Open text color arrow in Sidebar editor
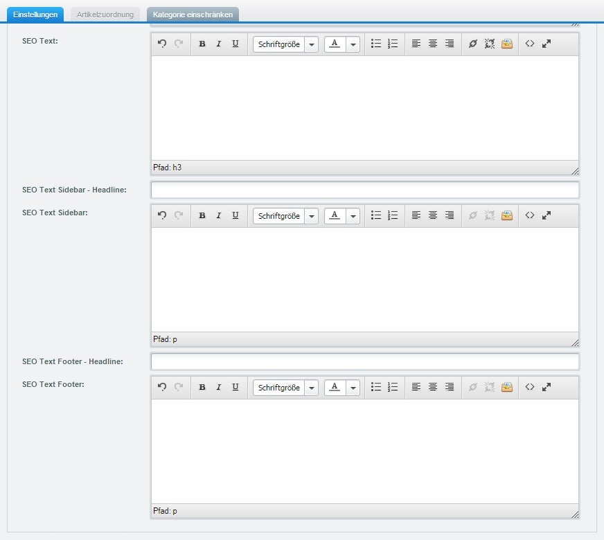604x540 pixels. [x=353, y=216]
